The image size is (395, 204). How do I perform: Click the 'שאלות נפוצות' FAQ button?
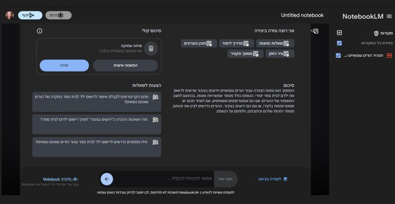[276, 43]
